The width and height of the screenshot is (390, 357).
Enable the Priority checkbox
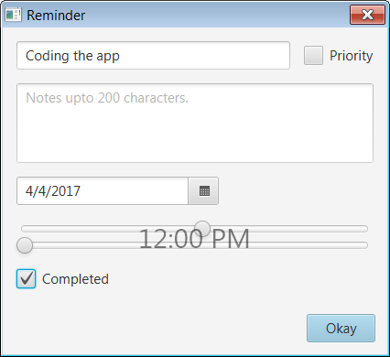point(313,56)
